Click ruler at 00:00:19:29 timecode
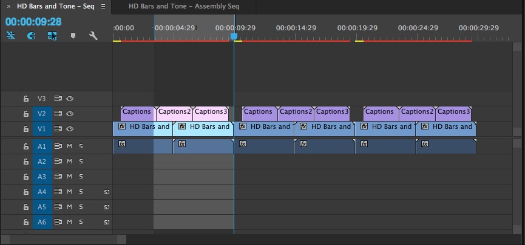The width and height of the screenshot is (525, 245). click(x=357, y=28)
